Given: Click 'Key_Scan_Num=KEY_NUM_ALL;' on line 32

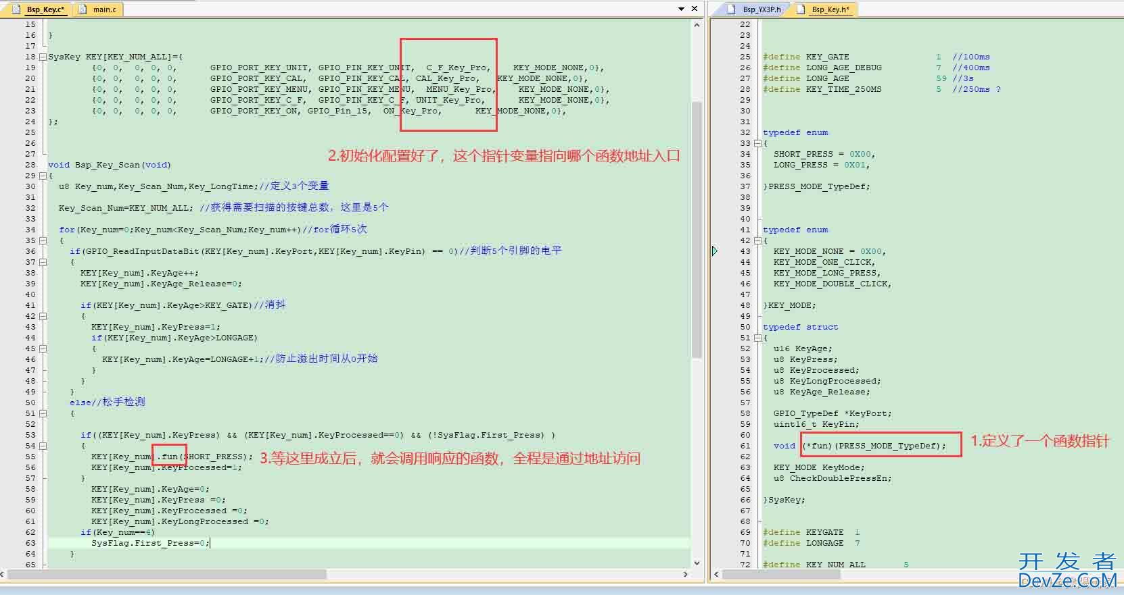Looking at the screenshot, I should point(126,208).
